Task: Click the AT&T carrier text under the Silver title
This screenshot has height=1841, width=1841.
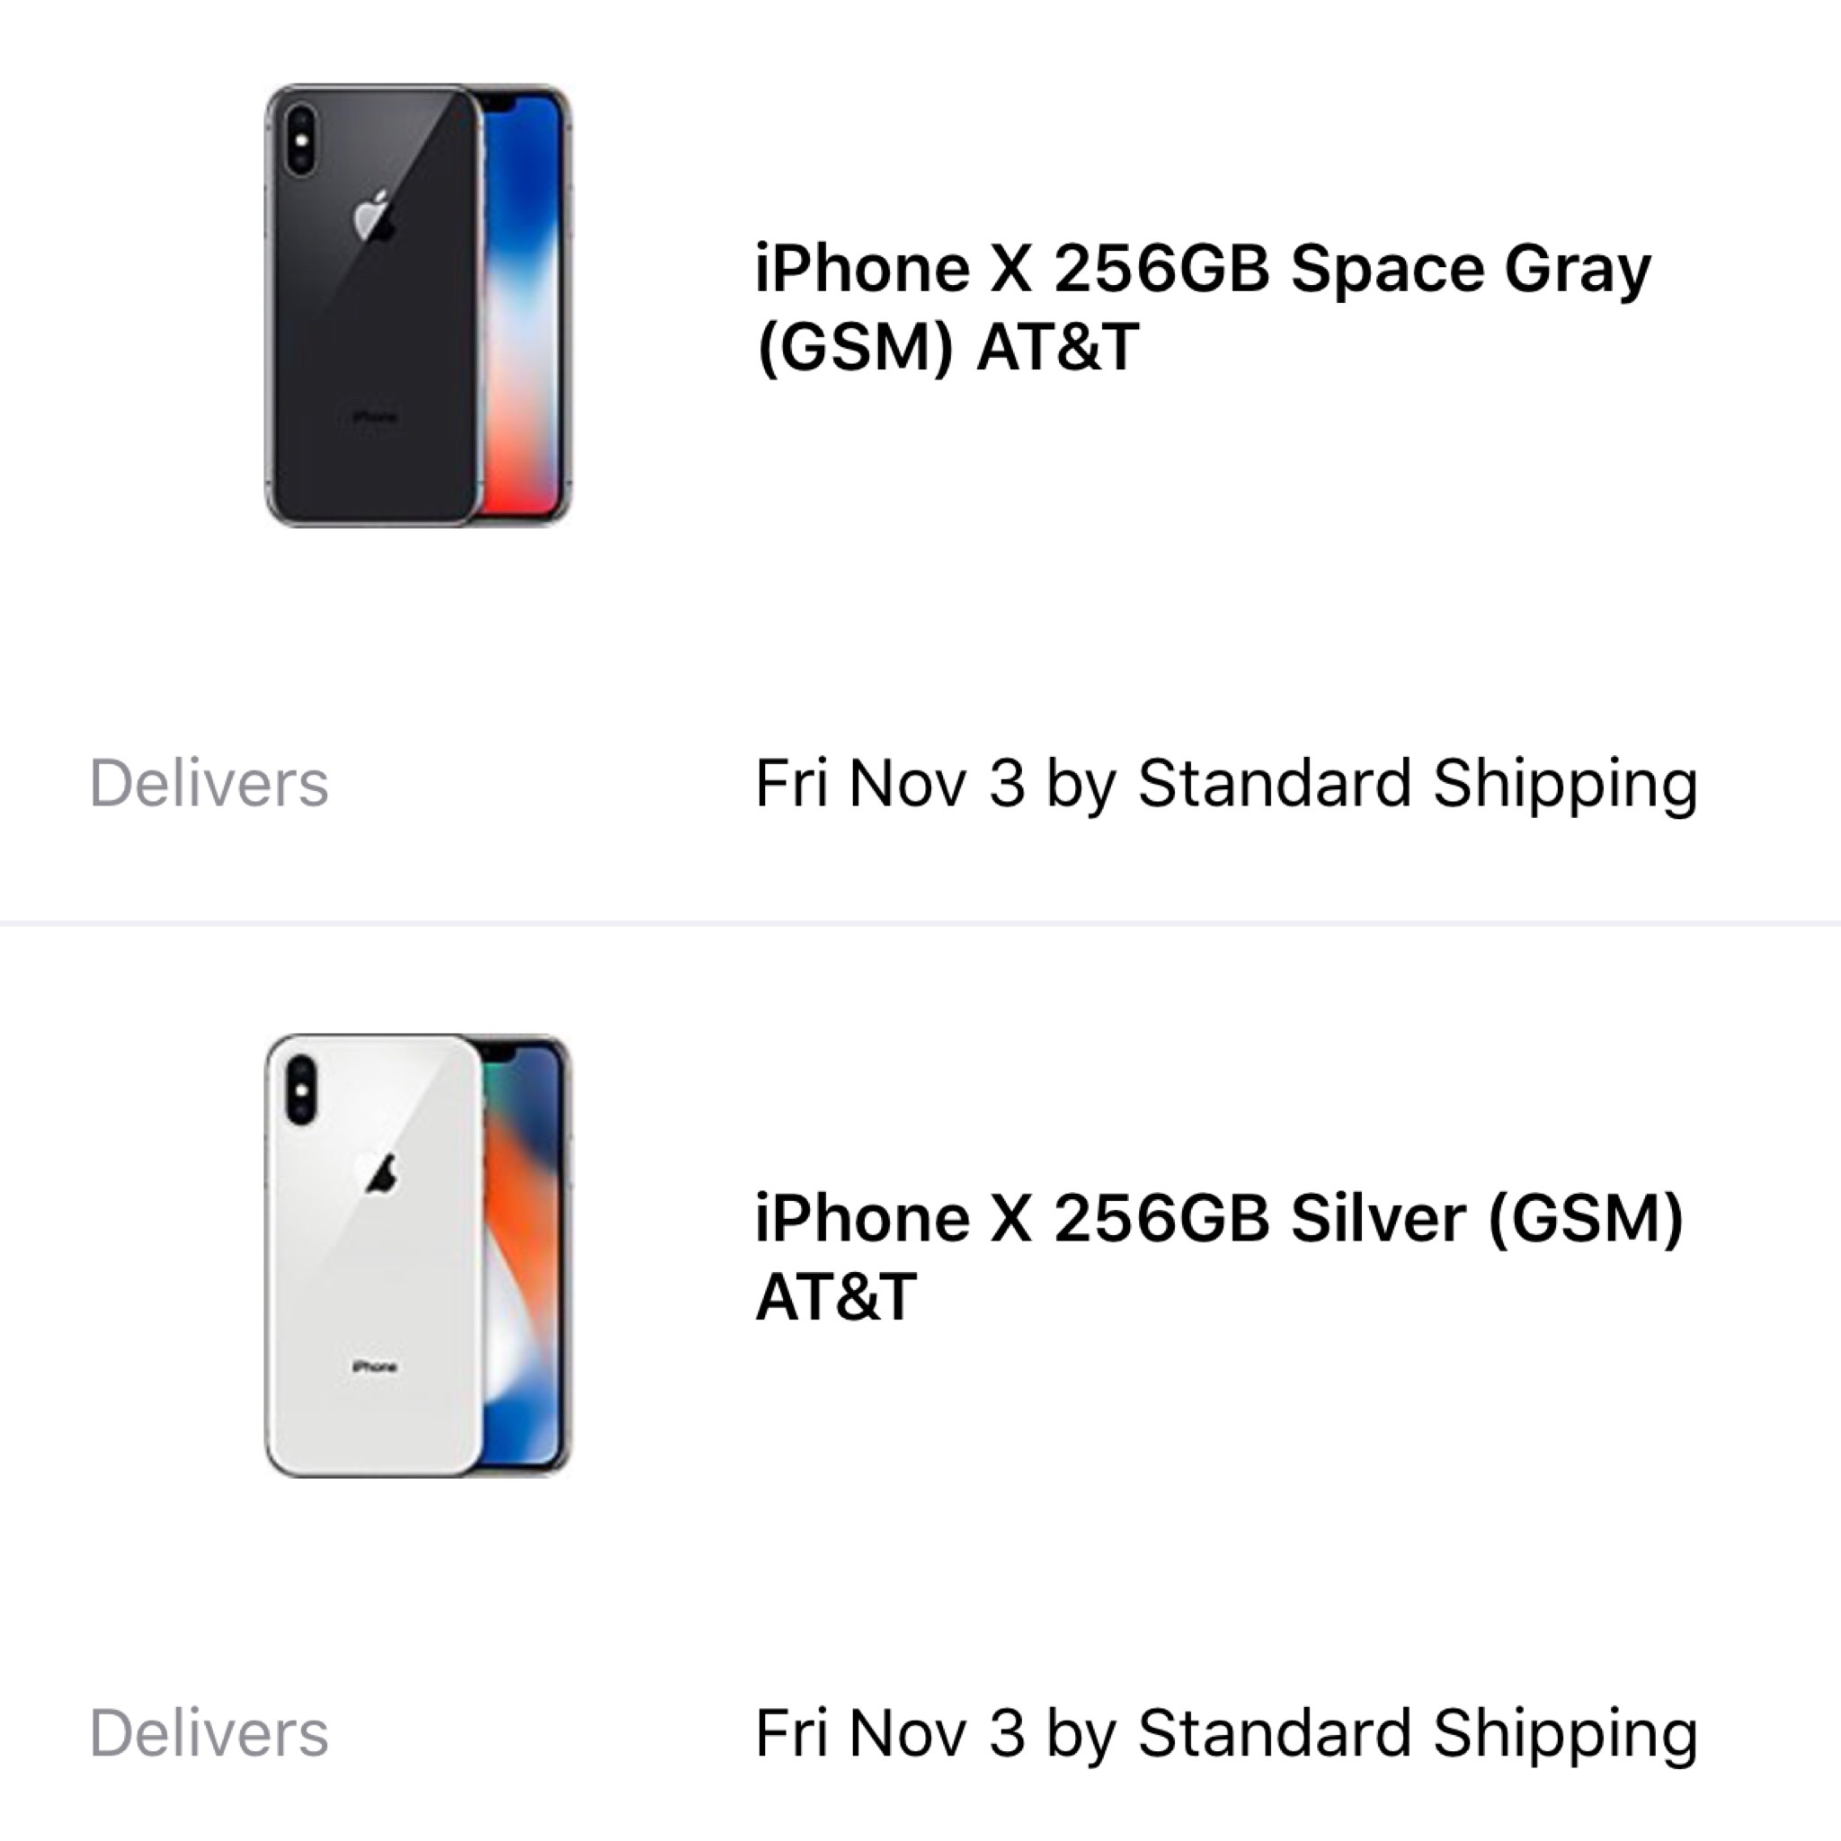Action: coord(836,1296)
